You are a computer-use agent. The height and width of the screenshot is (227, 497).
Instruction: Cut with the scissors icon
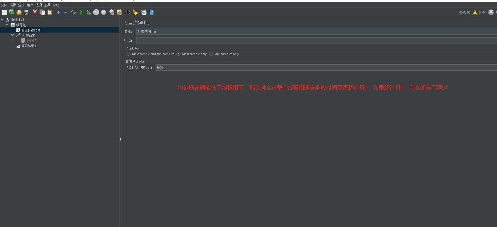point(35,12)
